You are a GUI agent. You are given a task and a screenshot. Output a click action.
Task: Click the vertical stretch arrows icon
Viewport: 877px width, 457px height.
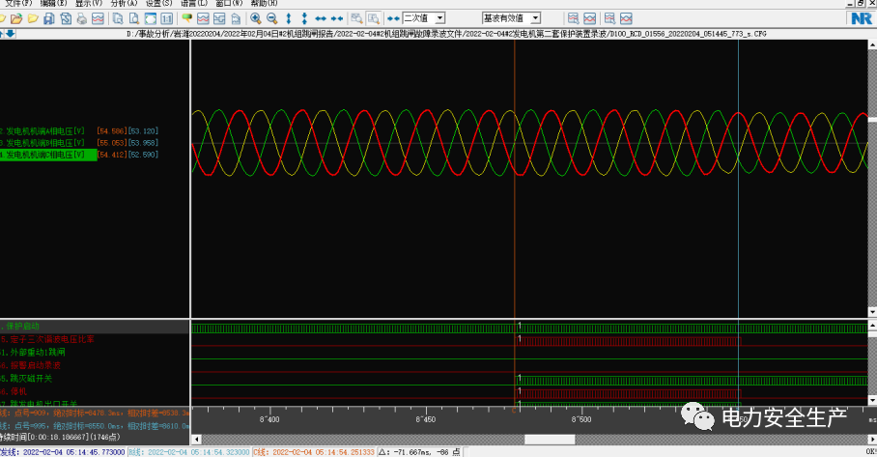[289, 18]
